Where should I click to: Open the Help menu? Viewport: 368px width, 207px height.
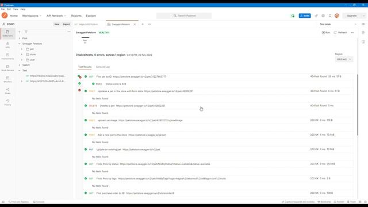pyautogui.click(x=23, y=9)
